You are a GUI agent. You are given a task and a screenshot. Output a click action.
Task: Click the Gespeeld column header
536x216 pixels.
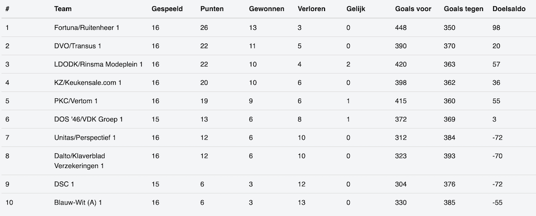pyautogui.click(x=167, y=9)
